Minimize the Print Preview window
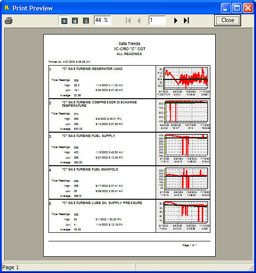This screenshot has height=273, width=256. point(225,8)
